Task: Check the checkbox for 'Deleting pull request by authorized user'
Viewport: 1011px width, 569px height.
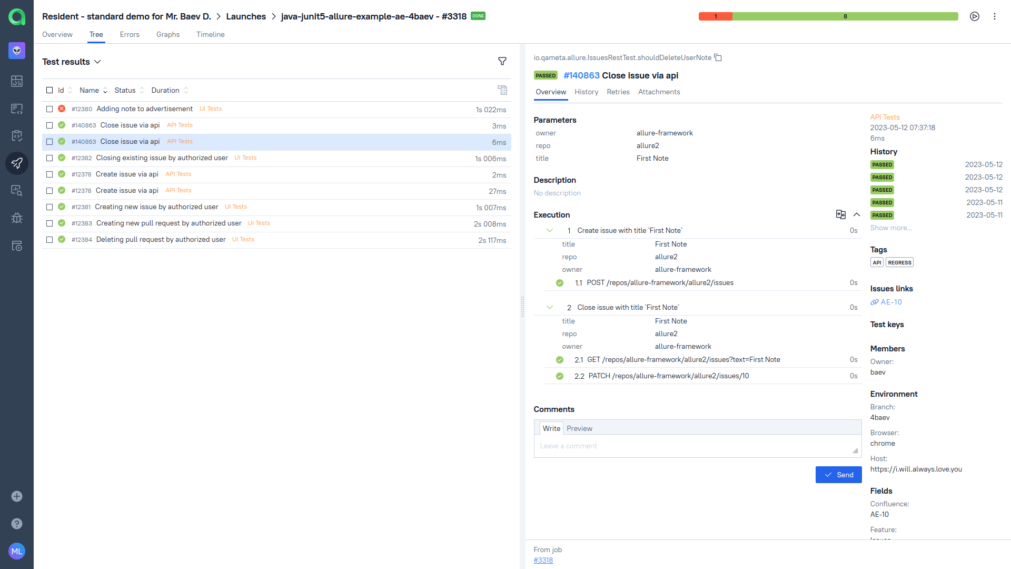Action: point(49,240)
